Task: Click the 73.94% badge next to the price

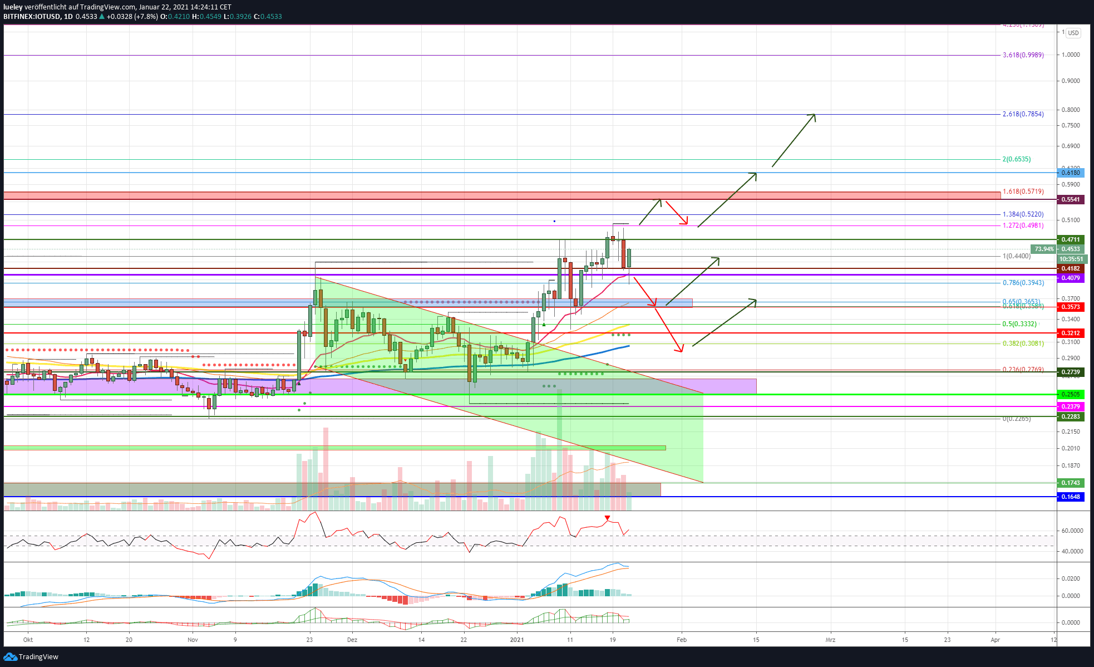Action: click(x=1043, y=249)
